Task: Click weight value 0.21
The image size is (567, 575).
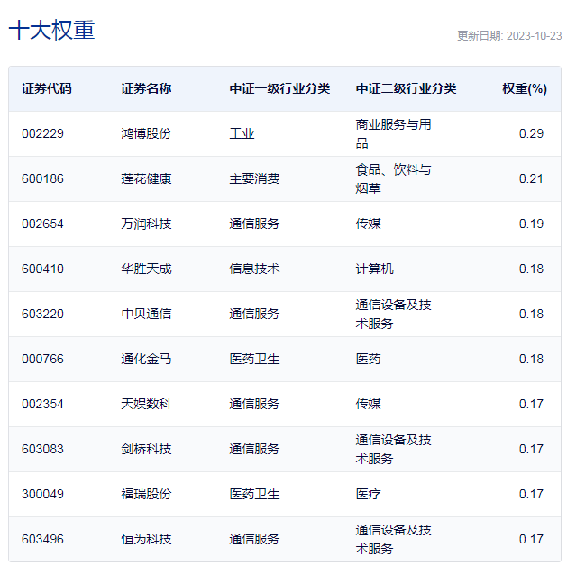Action: point(531,178)
